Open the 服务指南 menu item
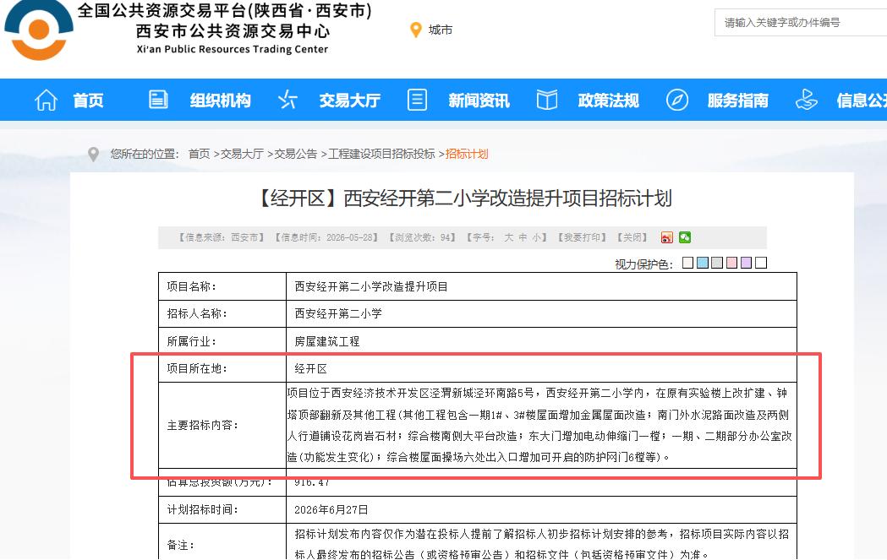This screenshot has height=560, width=887. click(x=738, y=101)
